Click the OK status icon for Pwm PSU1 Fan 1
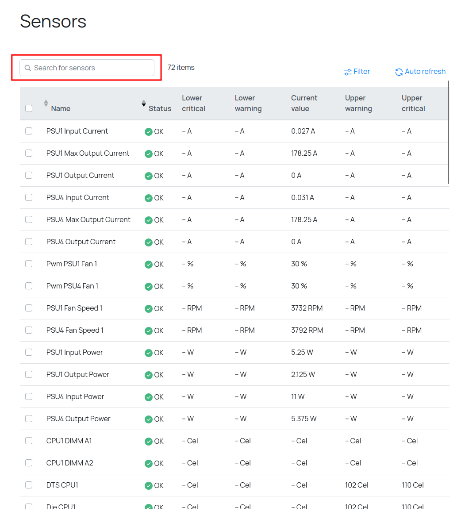 (149, 264)
